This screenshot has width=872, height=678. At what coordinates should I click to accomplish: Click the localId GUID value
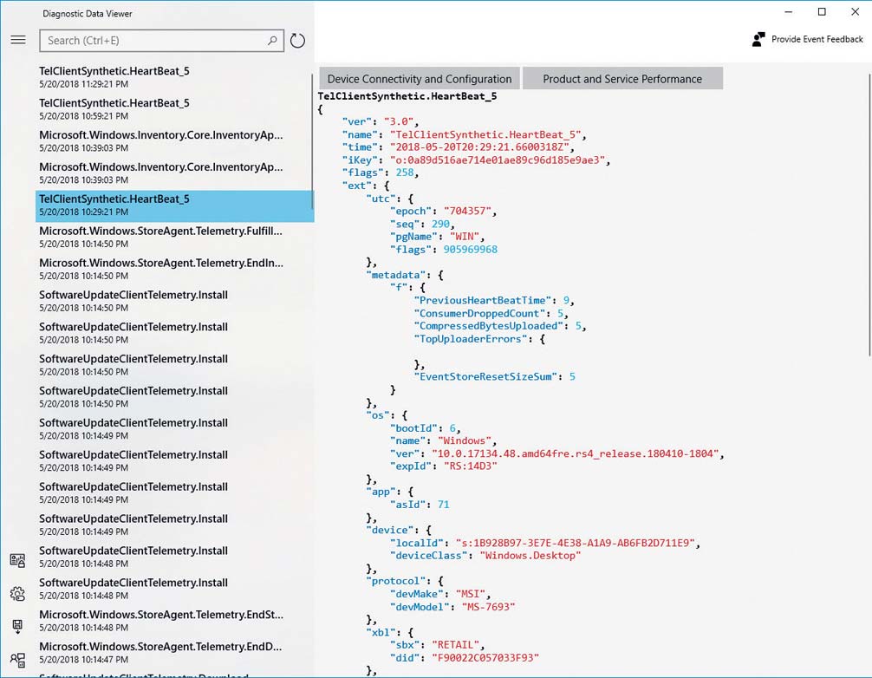(x=575, y=543)
